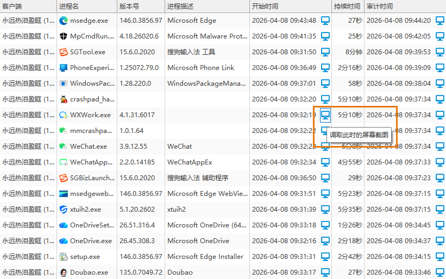The height and width of the screenshot is (279, 446).
Task: Sort by the 审计时间 column header
Action: 405,7
